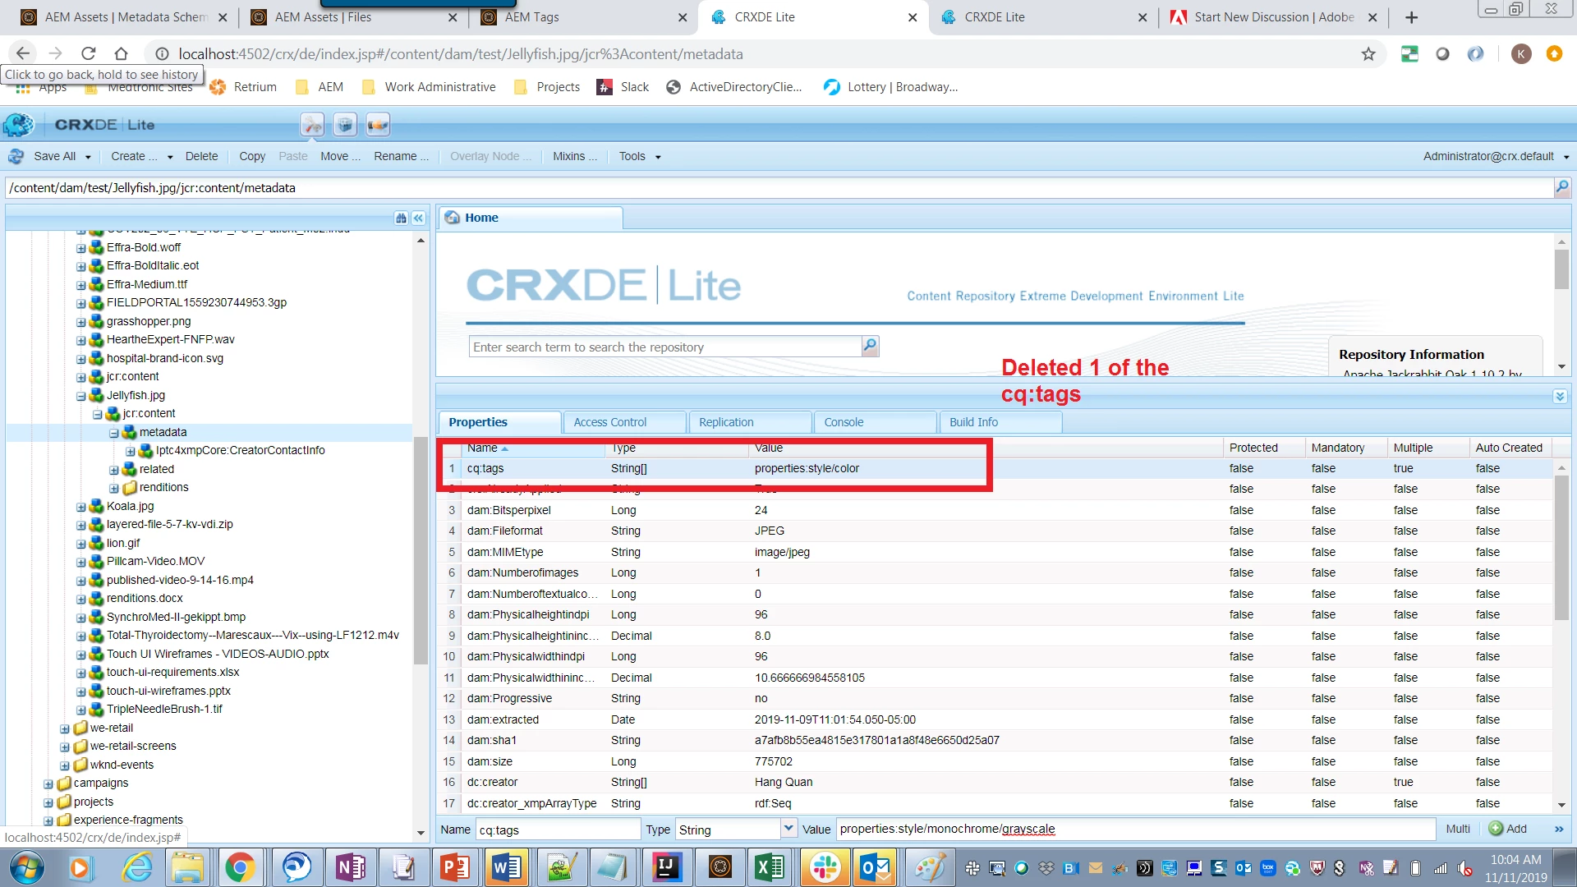Viewport: 1577px width, 887px height.
Task: Open the Save All dropdown arrow
Action: point(88,157)
